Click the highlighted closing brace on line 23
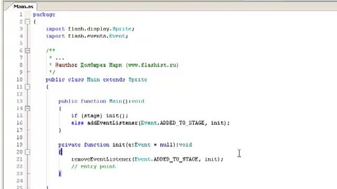Image resolution: width=337 pixels, height=189 pixels. [60, 174]
